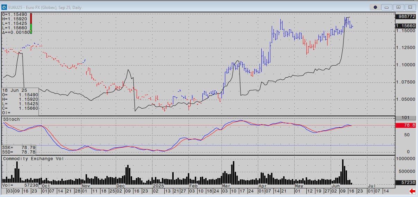
Task: Click the 'OI=' row in the data box
Action: tap(6, 112)
